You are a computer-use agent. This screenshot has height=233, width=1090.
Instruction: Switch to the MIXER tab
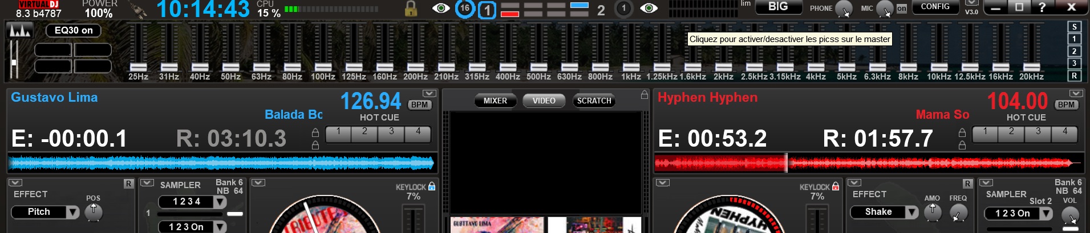495,101
